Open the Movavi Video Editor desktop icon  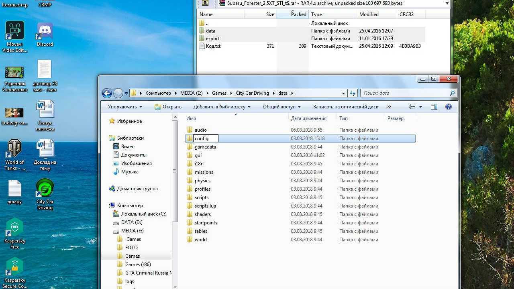click(x=15, y=37)
